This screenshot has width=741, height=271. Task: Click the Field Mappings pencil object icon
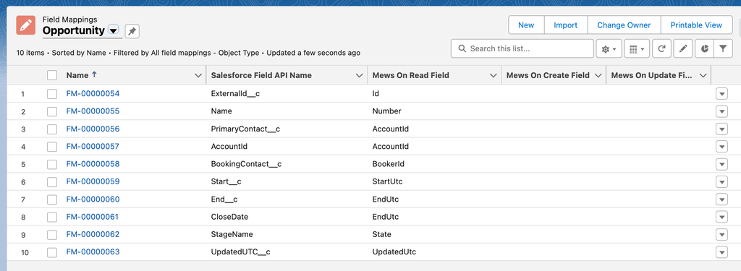[25, 25]
